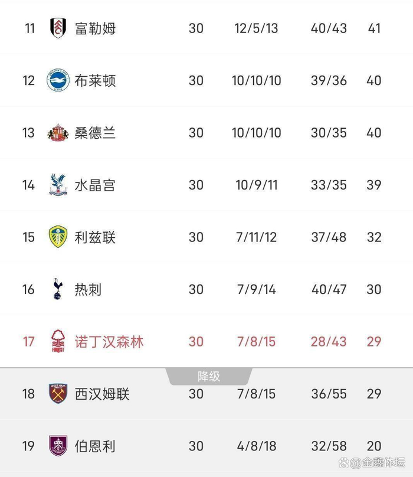Screen dimensions: 413x477
Task: Open team 富勒姆 details
Action: [x=95, y=28]
